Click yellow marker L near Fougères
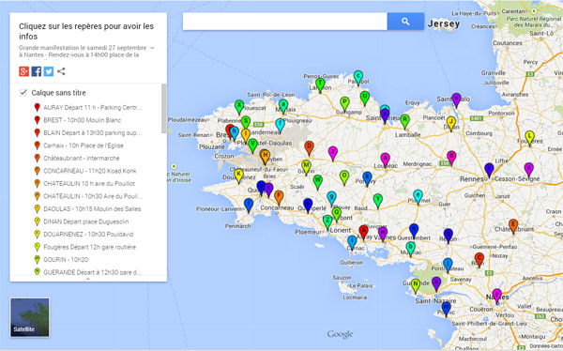The height and width of the screenshot is (351, 563). tap(529, 138)
